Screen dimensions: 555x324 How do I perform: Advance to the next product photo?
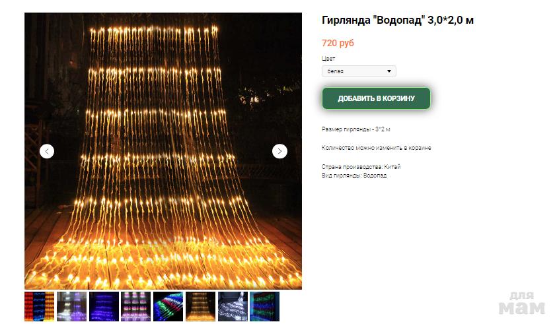click(279, 151)
